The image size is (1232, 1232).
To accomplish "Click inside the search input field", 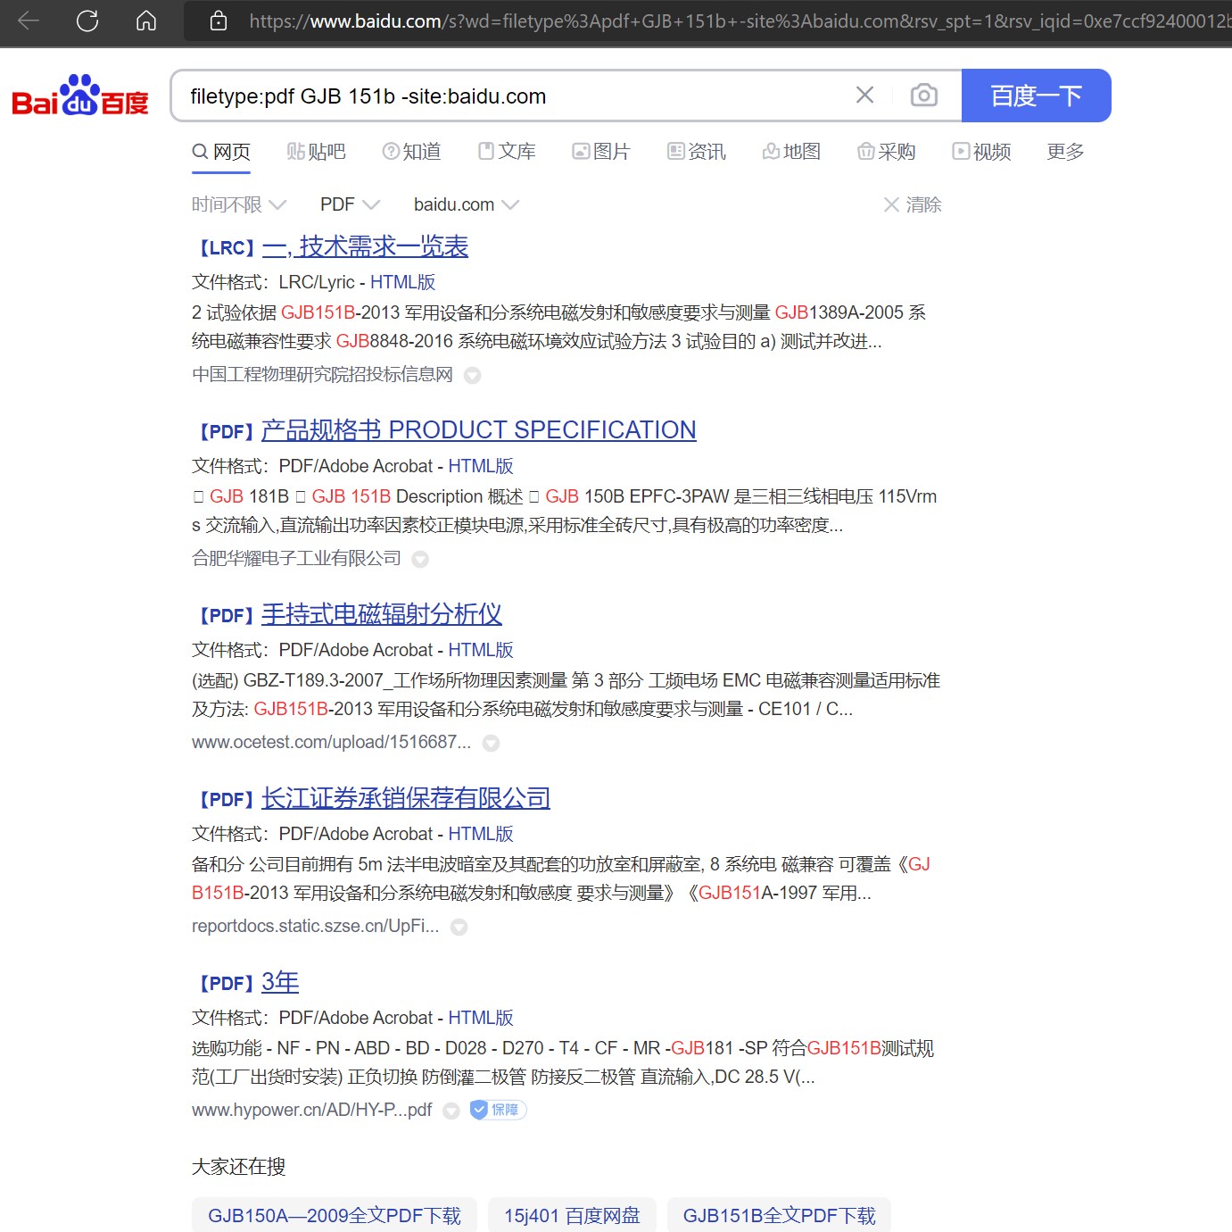I will [x=517, y=96].
